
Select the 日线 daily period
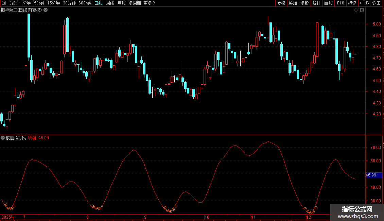(99, 3)
